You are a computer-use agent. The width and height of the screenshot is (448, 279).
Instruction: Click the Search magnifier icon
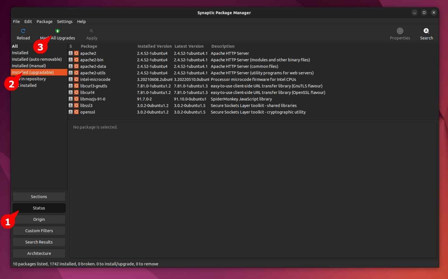coord(426,31)
